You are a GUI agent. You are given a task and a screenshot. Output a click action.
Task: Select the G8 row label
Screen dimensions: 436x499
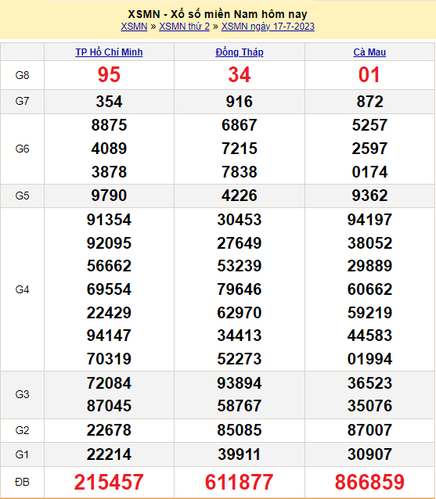click(22, 75)
